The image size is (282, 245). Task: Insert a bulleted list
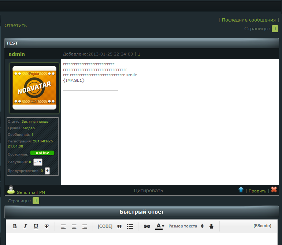coord(130,226)
